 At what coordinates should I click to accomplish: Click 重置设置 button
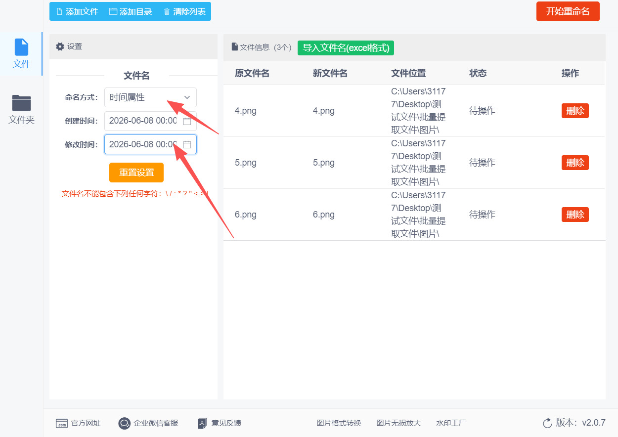[x=136, y=173]
